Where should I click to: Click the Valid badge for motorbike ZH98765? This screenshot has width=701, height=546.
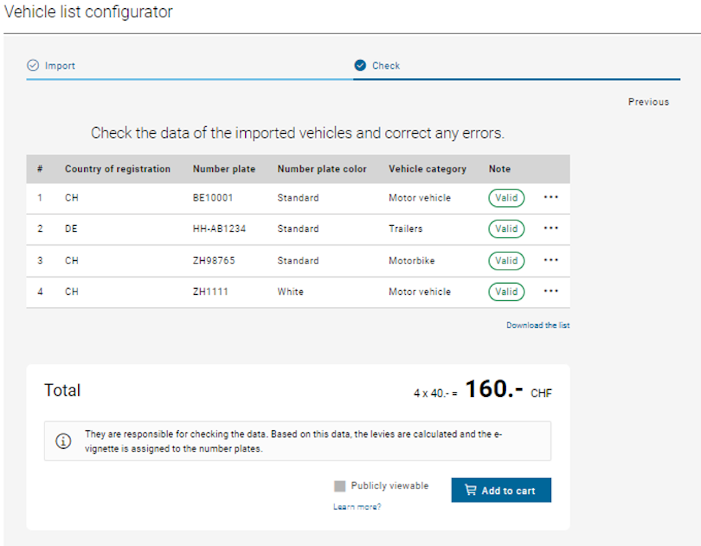506,261
